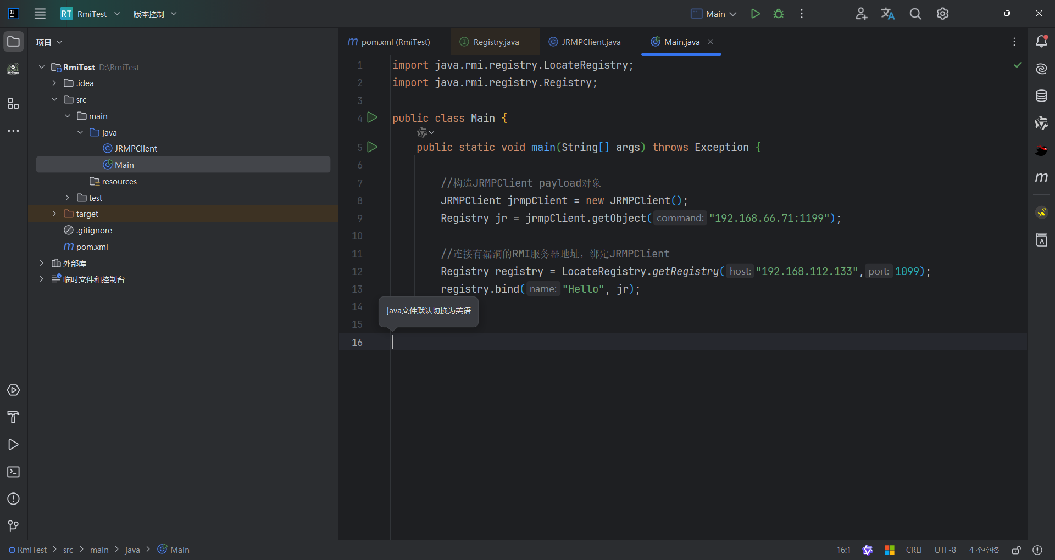Open the Maven tool window
This screenshot has width=1055, height=560.
click(x=1041, y=177)
